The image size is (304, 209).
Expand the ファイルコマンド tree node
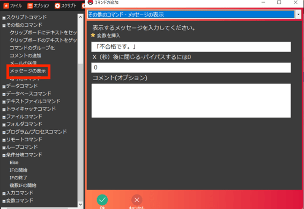(x=4, y=117)
